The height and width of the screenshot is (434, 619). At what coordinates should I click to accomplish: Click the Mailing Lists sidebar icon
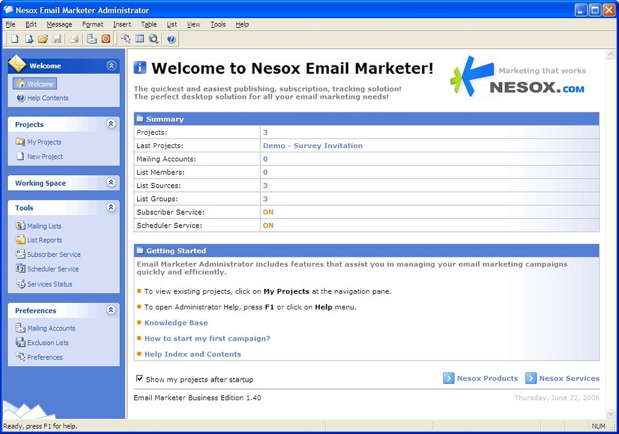(20, 225)
